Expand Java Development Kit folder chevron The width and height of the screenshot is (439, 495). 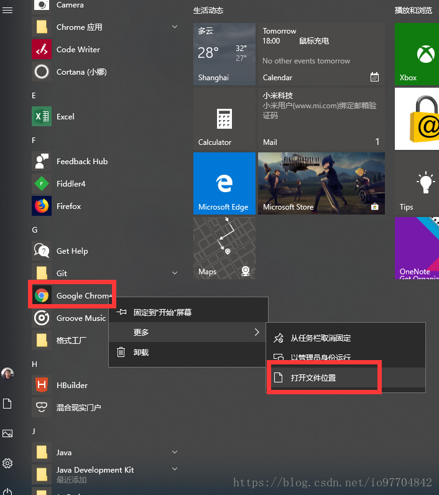175,469
